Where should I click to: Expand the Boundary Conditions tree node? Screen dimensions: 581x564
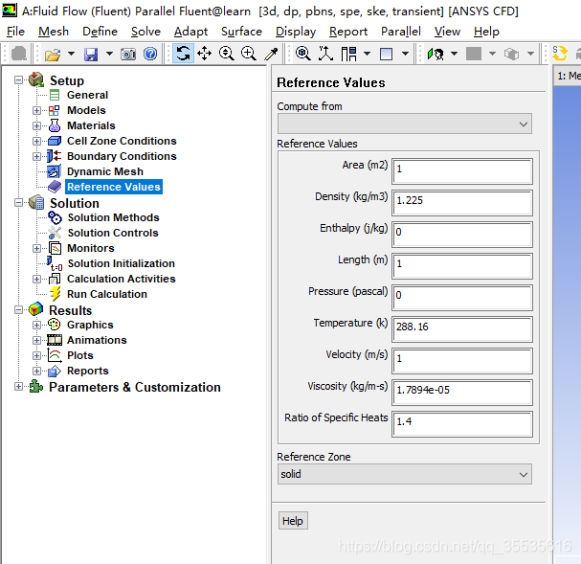(x=36, y=156)
